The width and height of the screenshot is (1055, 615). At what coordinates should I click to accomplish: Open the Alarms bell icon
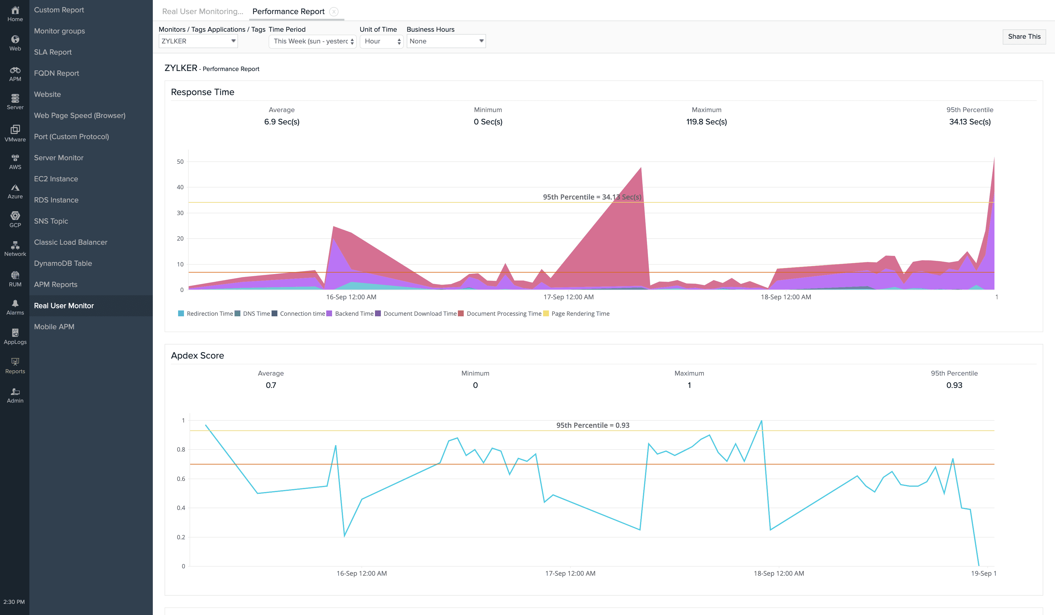point(15,307)
